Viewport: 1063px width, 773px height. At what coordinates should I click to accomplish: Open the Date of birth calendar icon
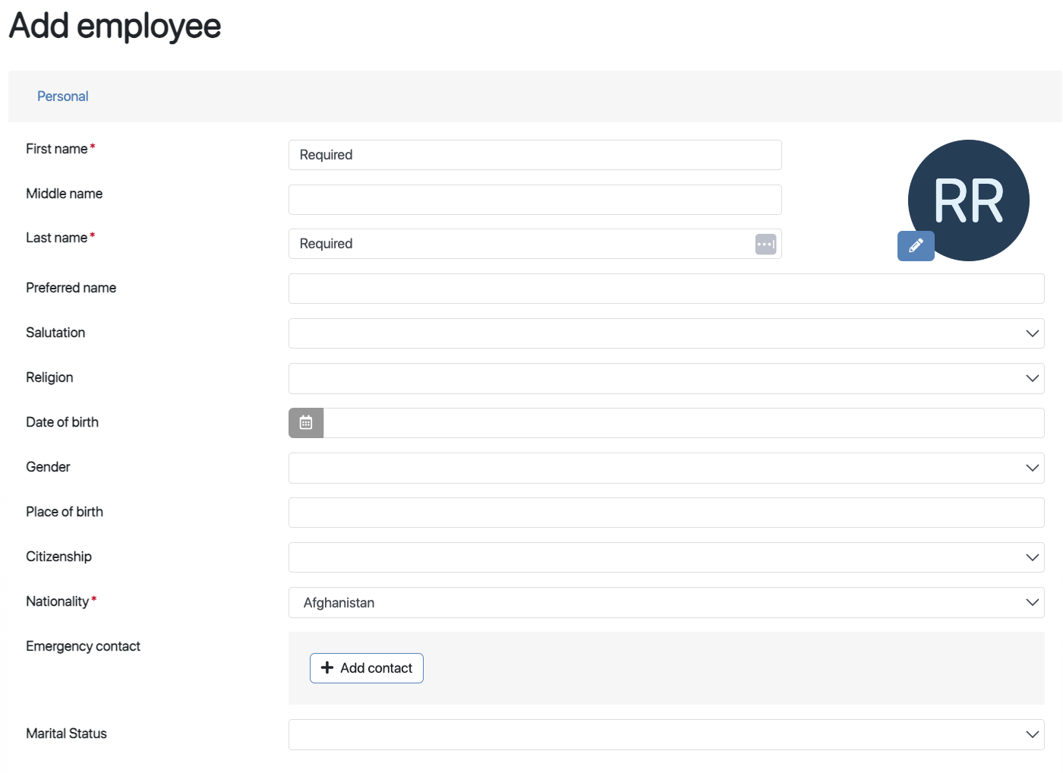306,423
